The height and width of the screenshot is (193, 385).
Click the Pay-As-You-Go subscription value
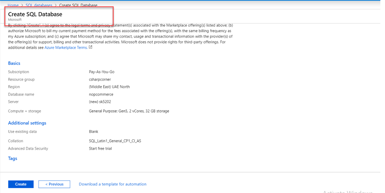102,72
